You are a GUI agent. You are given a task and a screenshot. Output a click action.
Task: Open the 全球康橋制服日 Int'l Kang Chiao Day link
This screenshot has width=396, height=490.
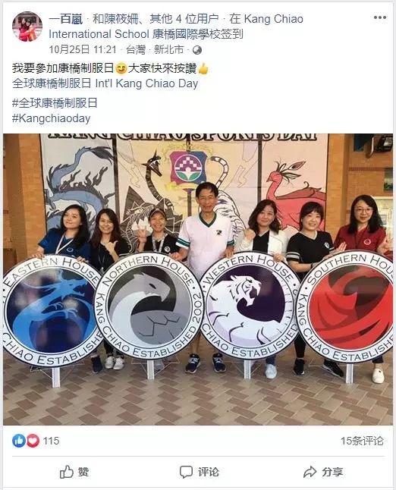click(105, 83)
